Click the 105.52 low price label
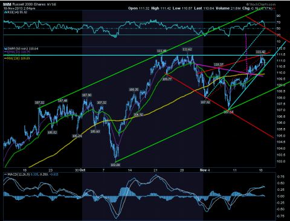The height and width of the screenshot is (221, 290). [x=52, y=132]
